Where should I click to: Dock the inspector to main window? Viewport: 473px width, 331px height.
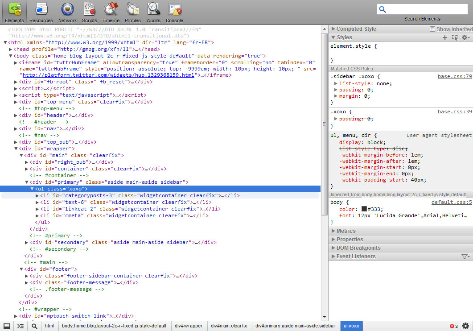click(7, 326)
